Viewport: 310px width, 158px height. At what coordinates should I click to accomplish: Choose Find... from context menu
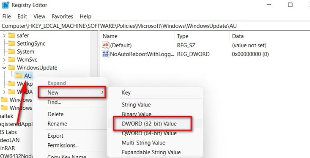(x=54, y=102)
